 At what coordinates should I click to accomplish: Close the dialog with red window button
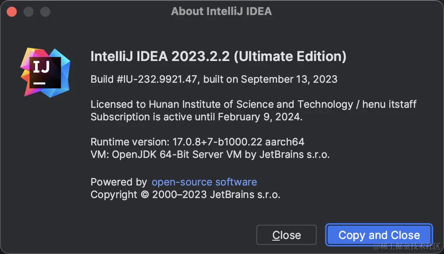point(12,11)
